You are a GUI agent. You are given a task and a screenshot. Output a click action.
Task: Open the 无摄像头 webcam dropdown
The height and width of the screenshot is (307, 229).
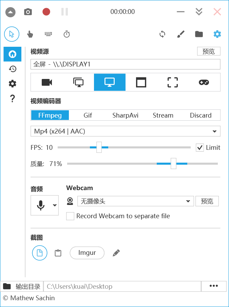(135, 201)
